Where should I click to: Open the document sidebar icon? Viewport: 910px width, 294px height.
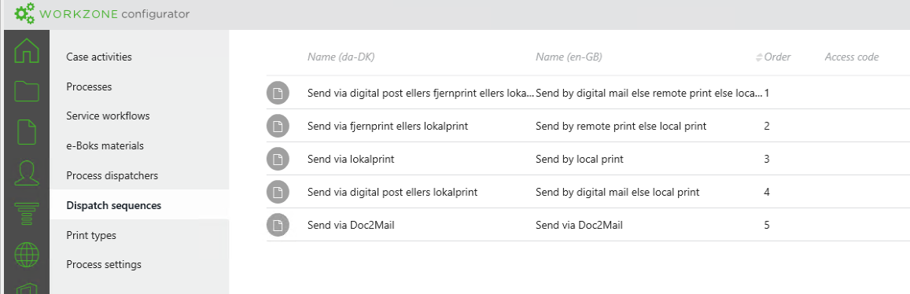tap(26, 131)
